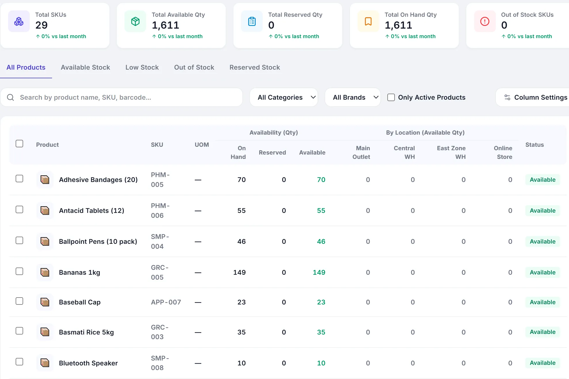Click the Baseball Cap product image

click(45, 302)
